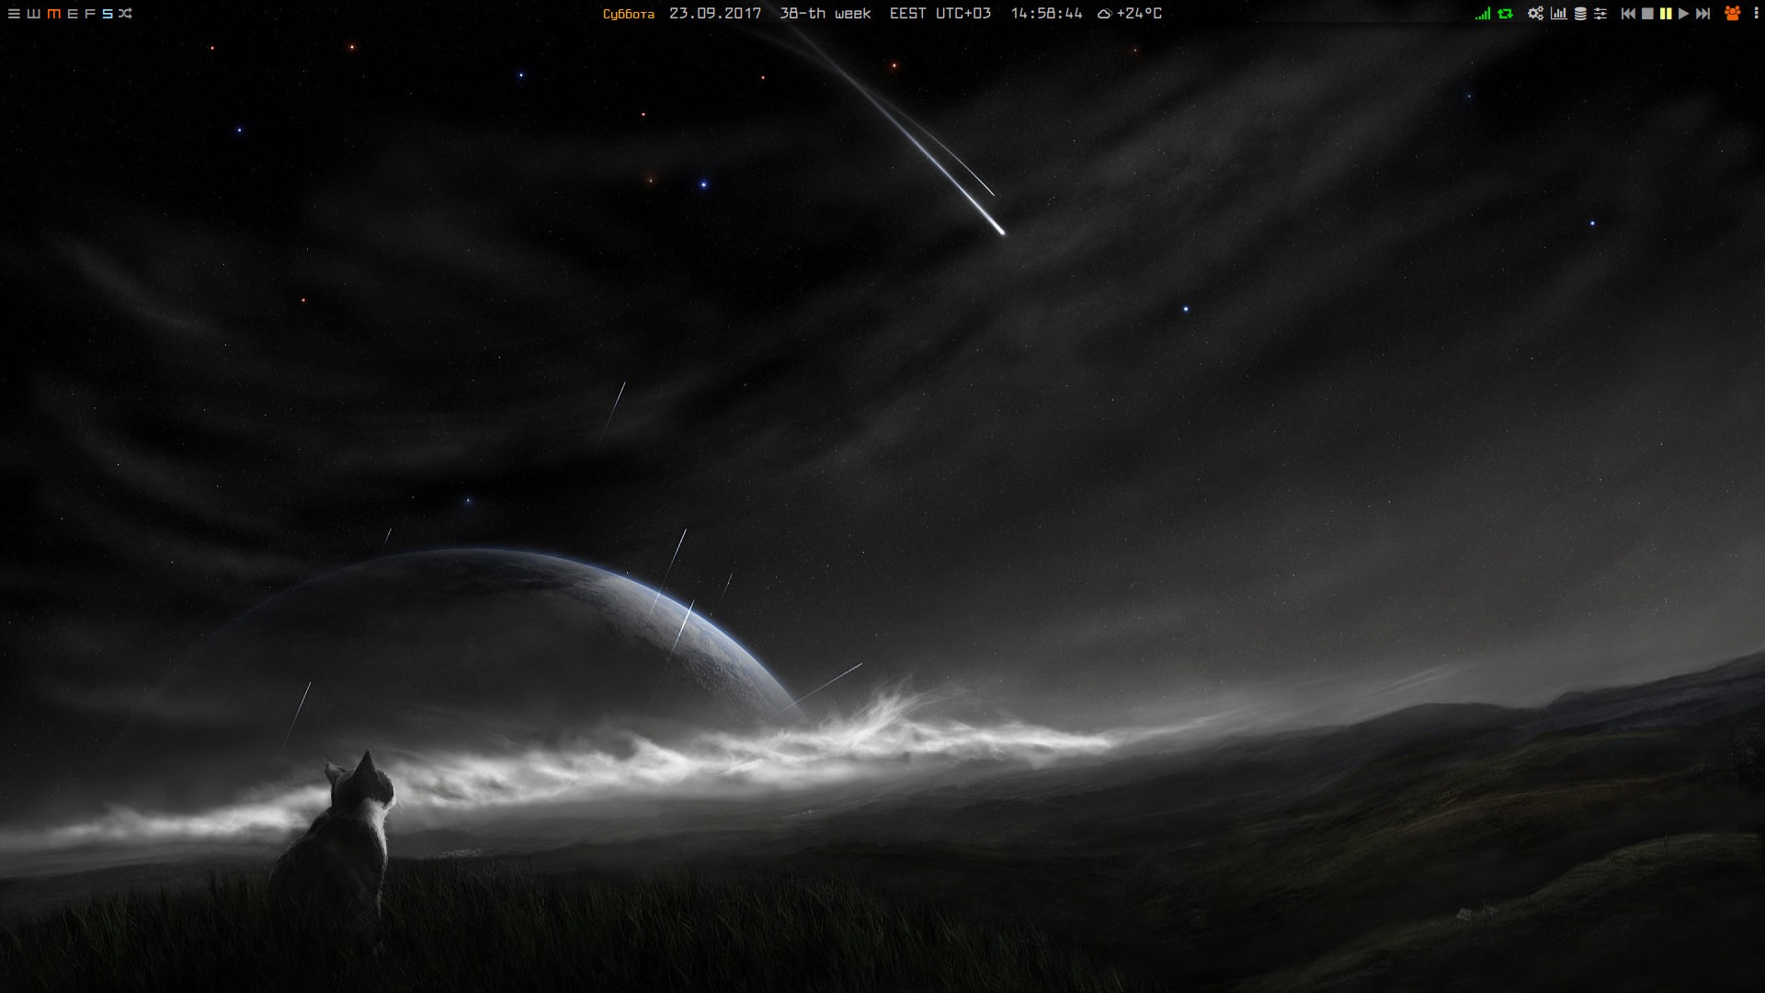This screenshot has height=993, width=1765.
Task: Switch to the orange M workspace
Action: 53,14
